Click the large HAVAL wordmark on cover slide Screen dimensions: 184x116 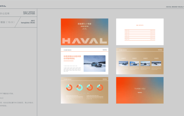85,41
